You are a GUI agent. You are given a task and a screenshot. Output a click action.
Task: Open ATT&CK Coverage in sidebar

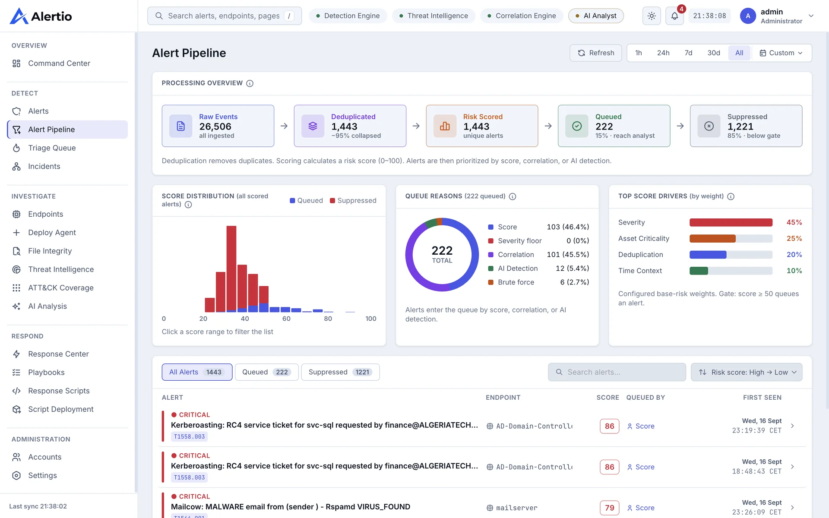pyautogui.click(x=67, y=288)
